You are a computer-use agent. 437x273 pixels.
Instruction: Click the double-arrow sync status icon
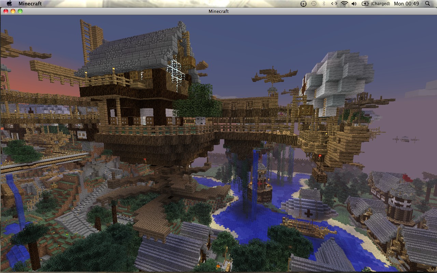(334, 4)
